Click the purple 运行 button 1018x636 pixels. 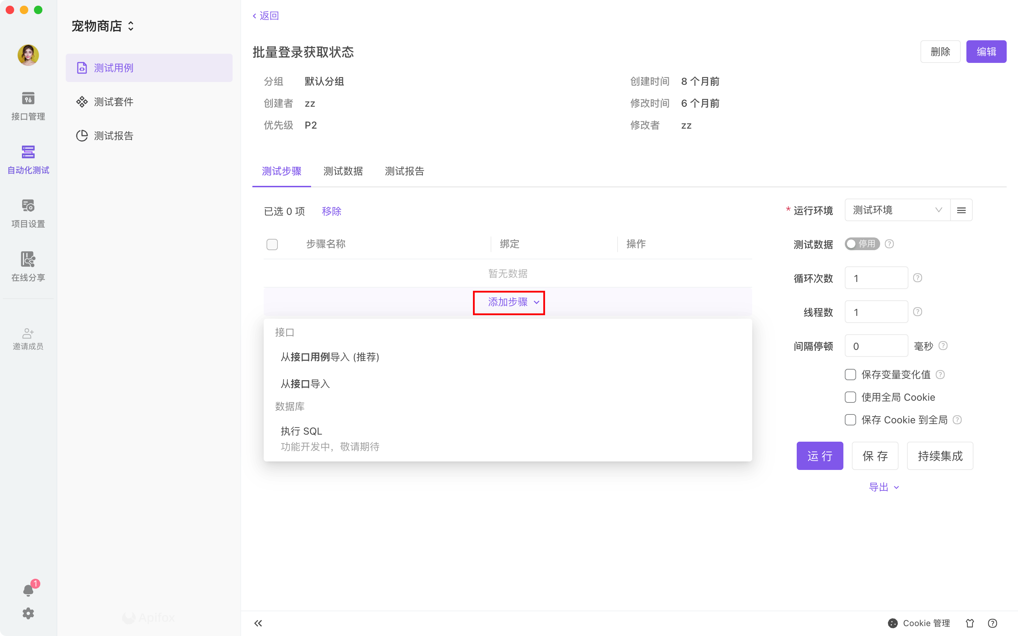pos(819,456)
